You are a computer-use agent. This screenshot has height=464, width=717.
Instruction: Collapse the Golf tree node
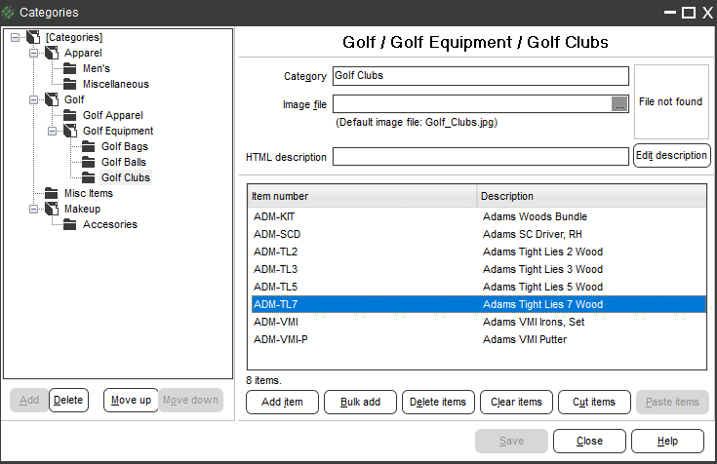pyautogui.click(x=33, y=99)
